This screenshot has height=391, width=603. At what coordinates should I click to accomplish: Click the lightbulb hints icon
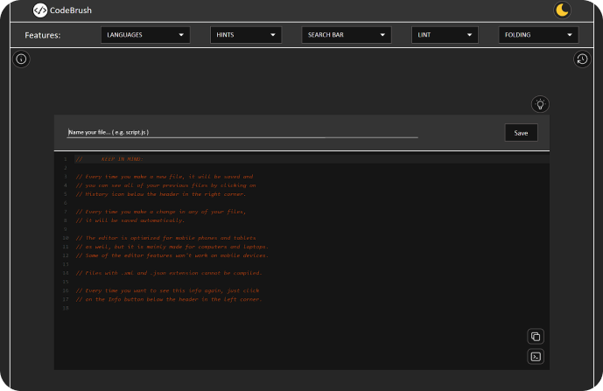point(540,104)
